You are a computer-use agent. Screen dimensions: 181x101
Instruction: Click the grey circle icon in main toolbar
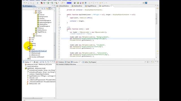coord(75,3)
